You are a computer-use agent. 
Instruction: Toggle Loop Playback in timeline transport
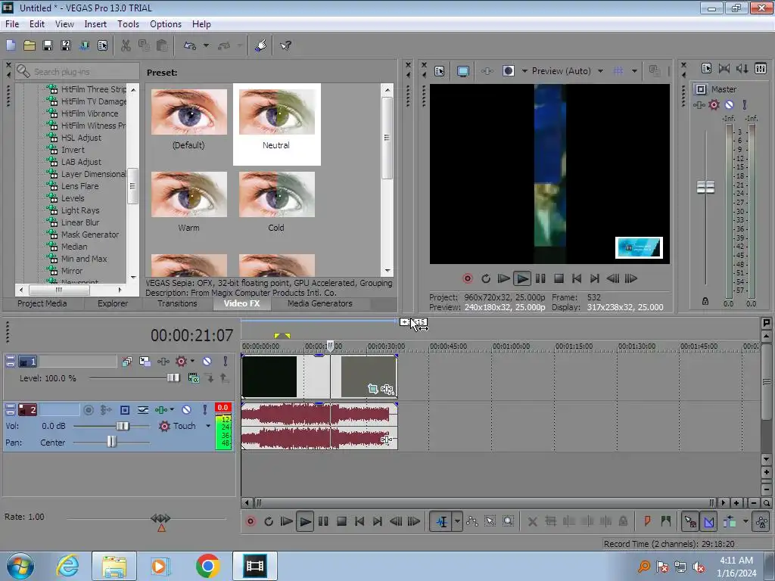click(269, 521)
